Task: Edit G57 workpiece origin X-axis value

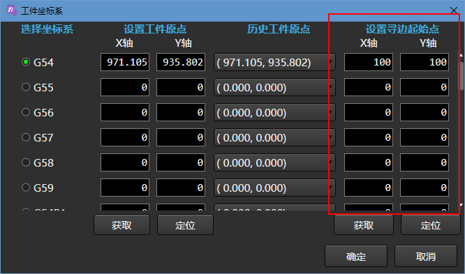Action: (x=125, y=137)
